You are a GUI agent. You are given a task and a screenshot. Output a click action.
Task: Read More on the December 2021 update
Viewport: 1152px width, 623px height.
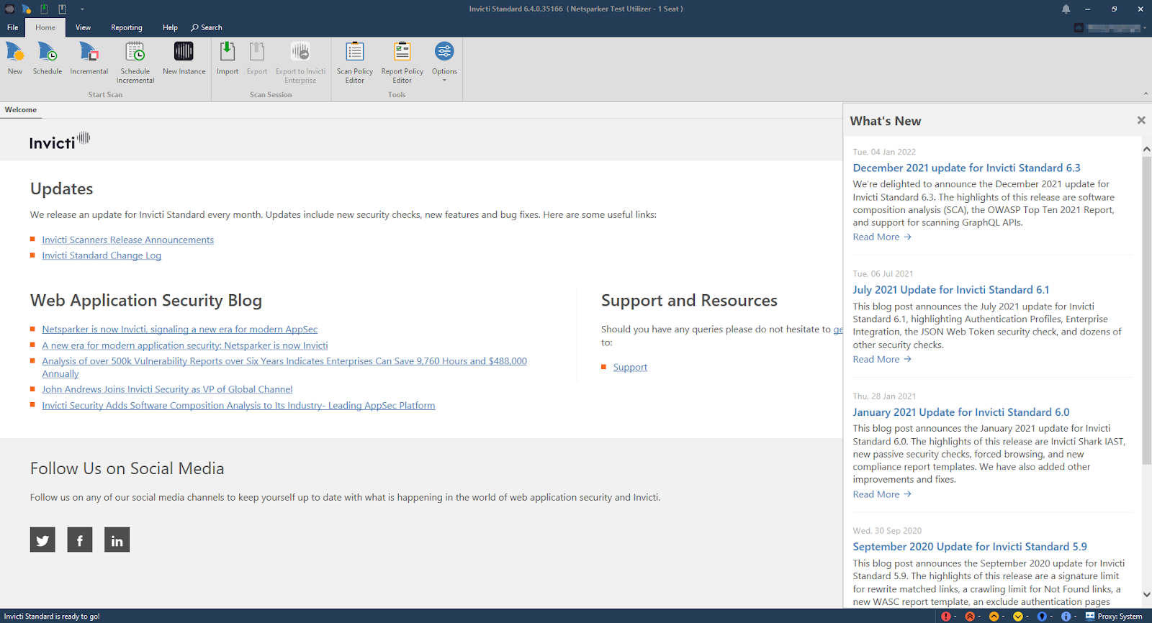(882, 237)
